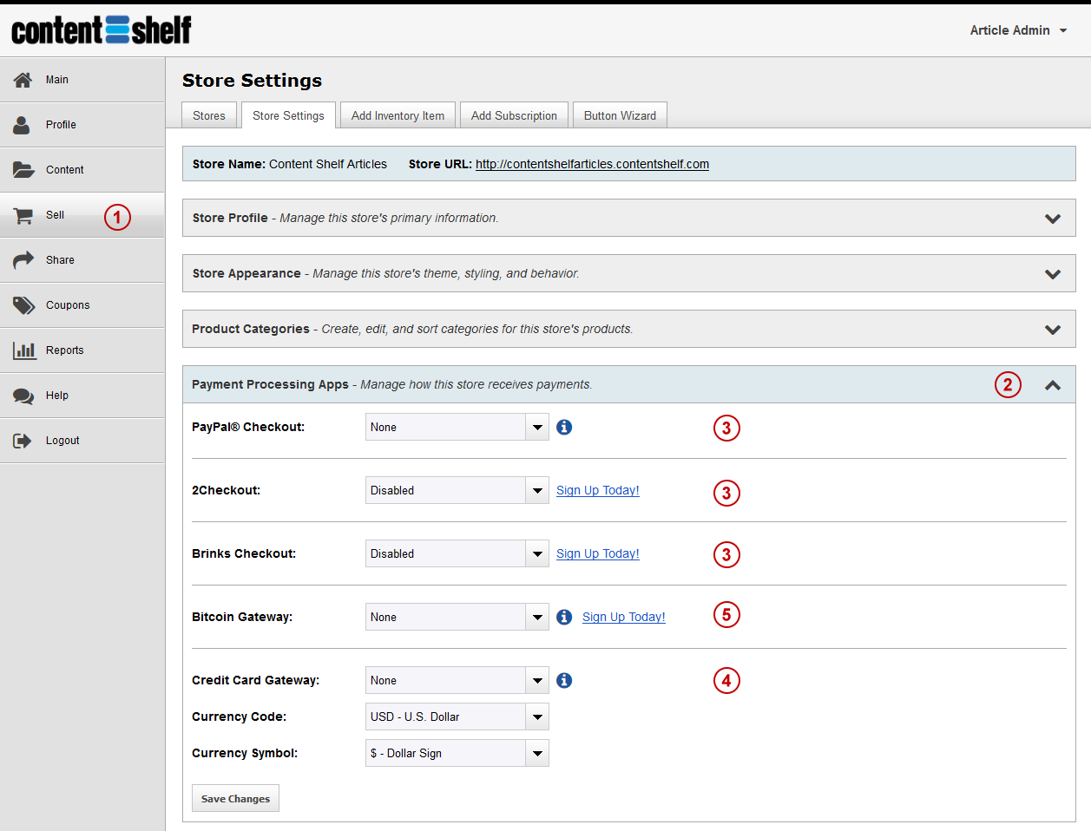
Task: Open the Brinks Checkout status dropdown
Action: [457, 553]
